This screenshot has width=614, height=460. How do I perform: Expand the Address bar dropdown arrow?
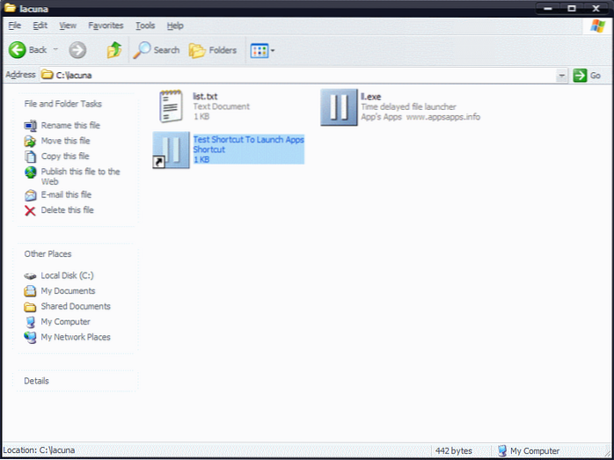pyautogui.click(x=561, y=76)
